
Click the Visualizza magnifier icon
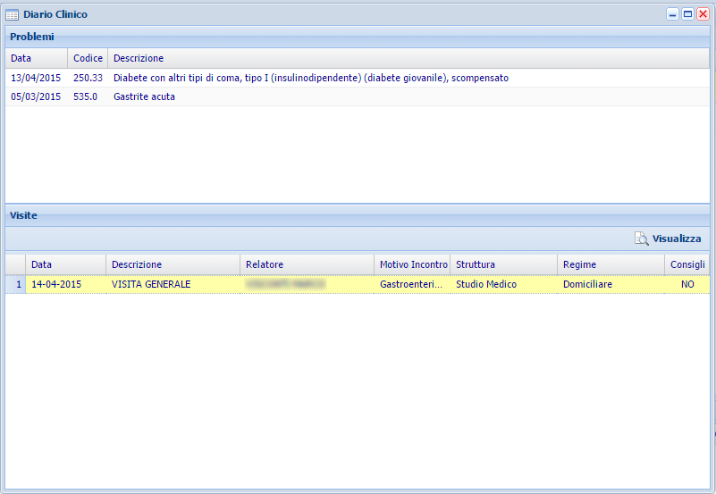[x=641, y=239]
